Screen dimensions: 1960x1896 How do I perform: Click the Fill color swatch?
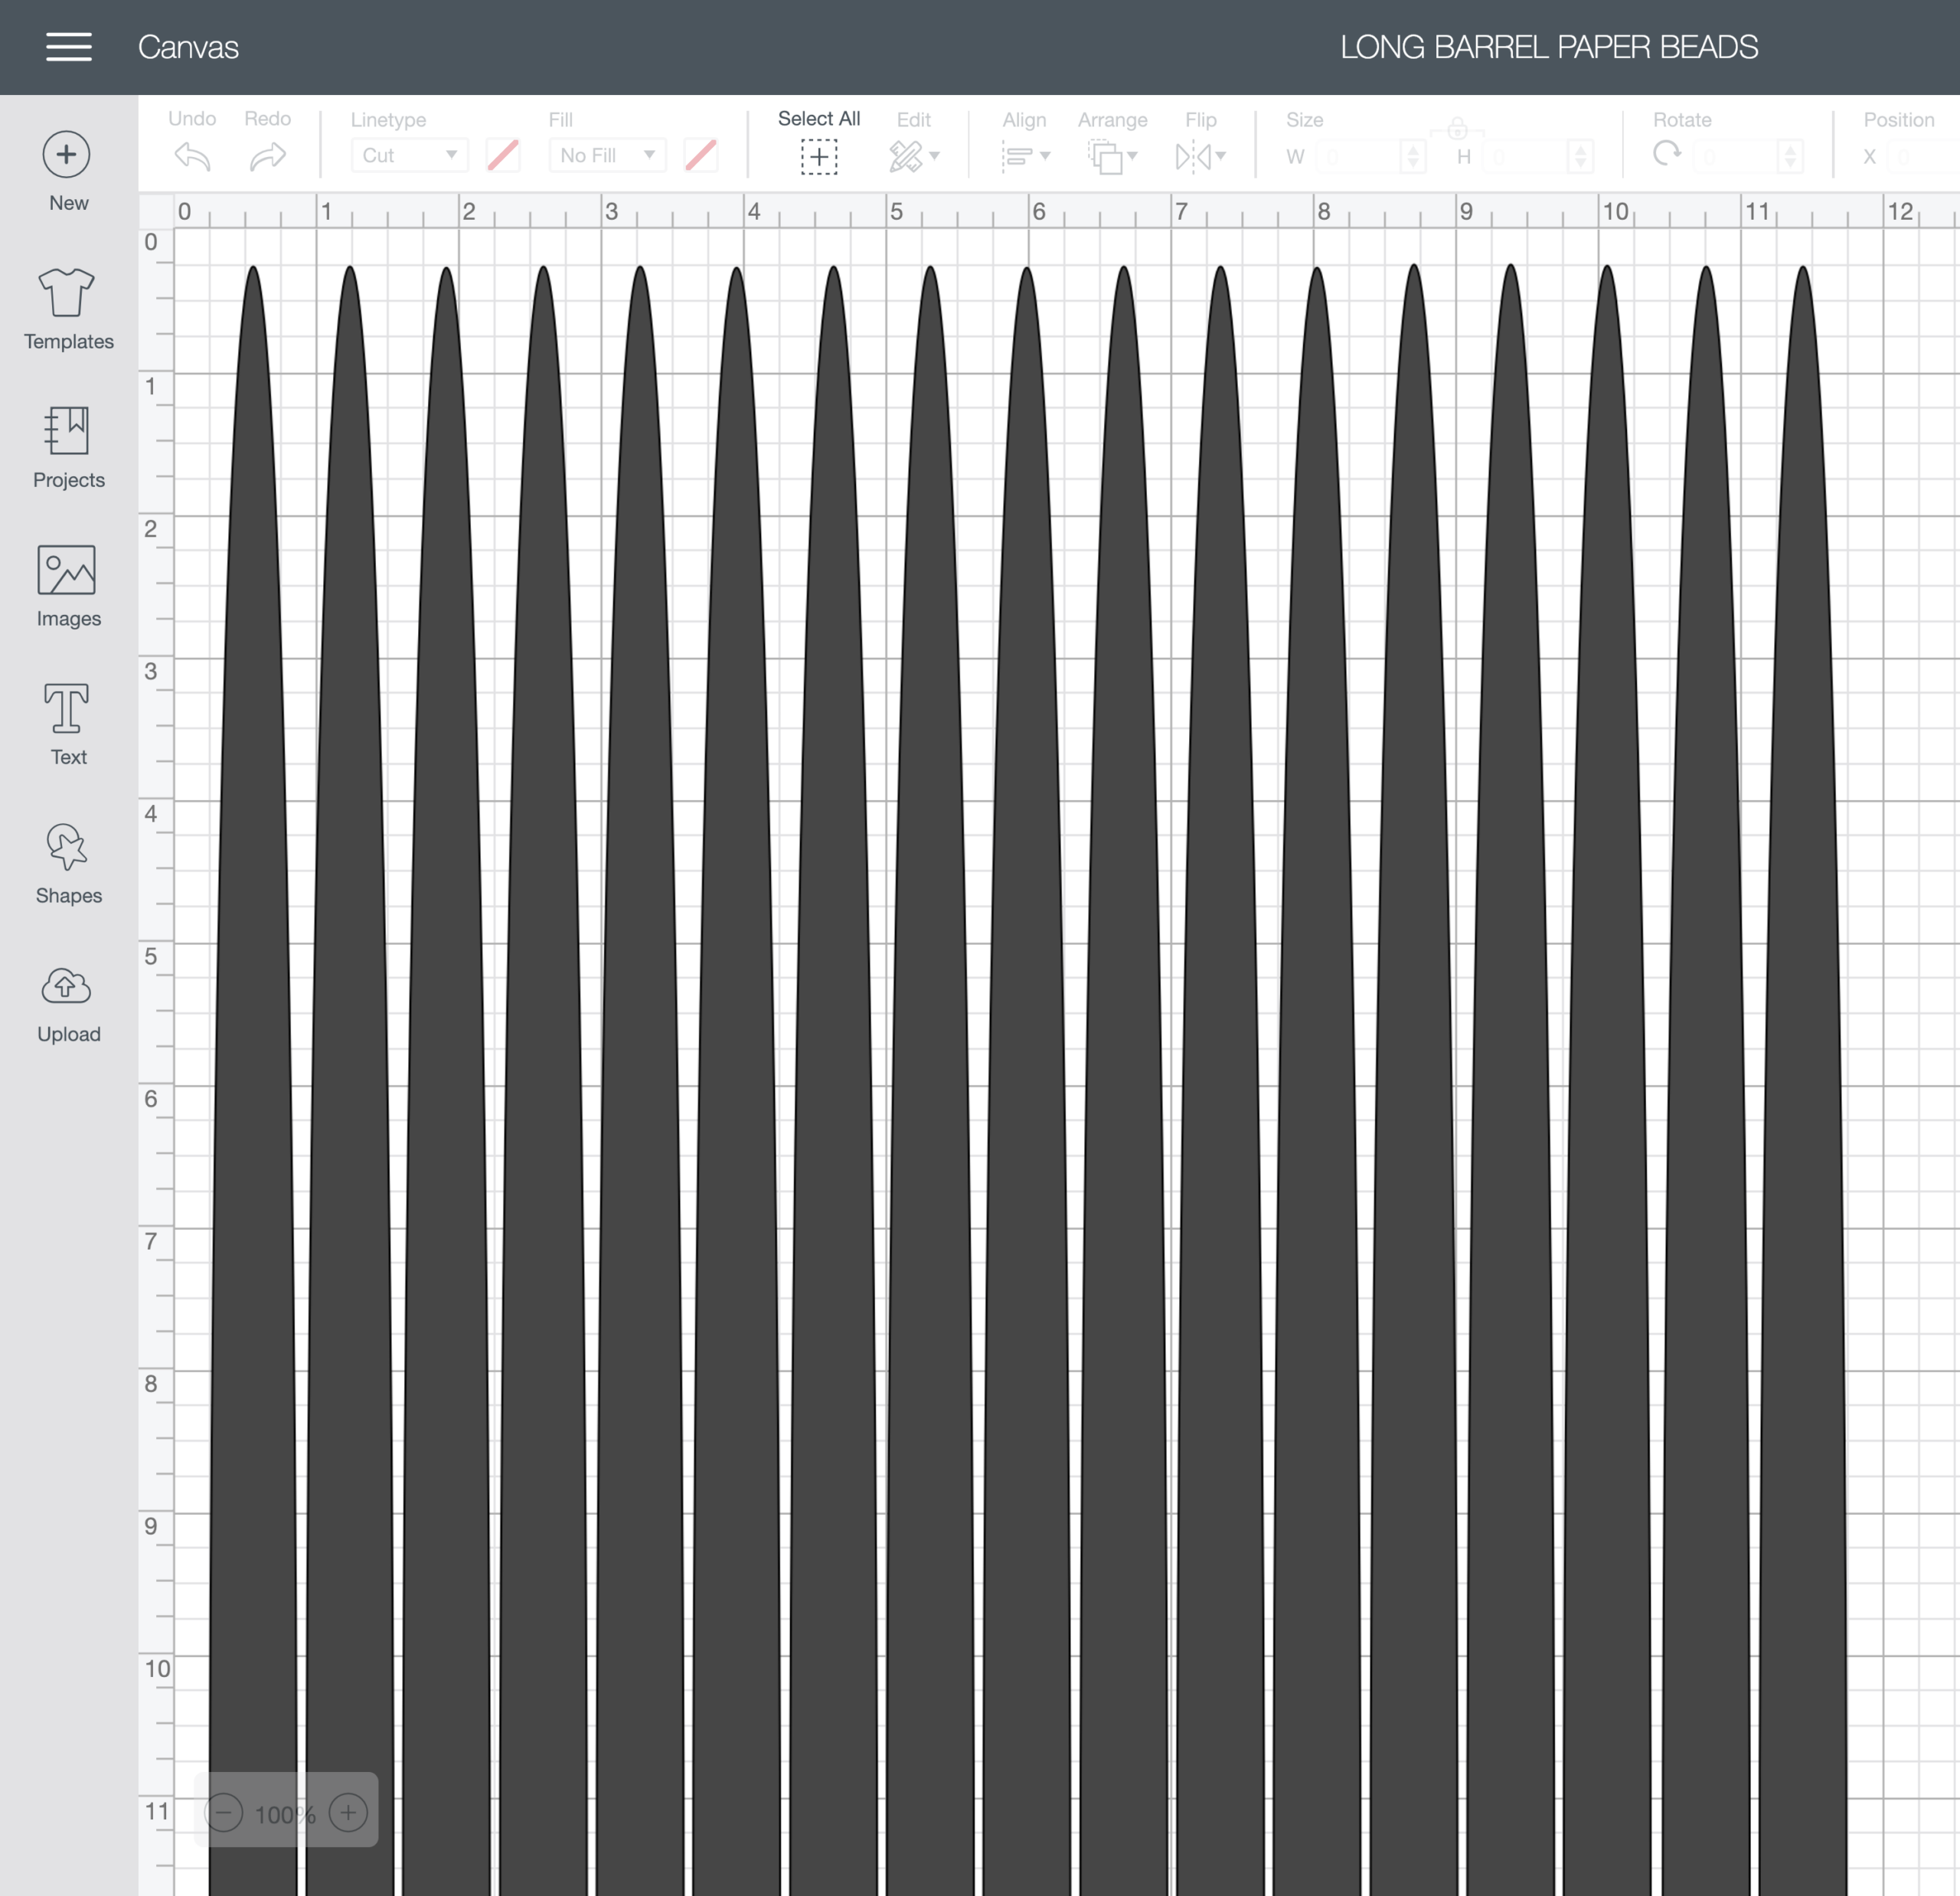701,155
